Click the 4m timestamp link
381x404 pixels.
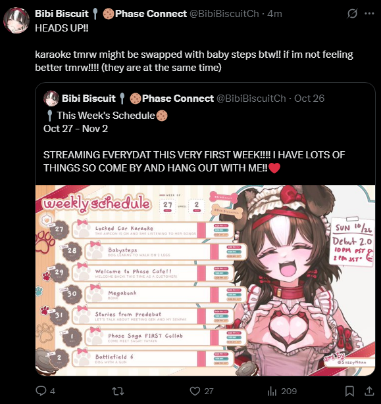(x=274, y=14)
